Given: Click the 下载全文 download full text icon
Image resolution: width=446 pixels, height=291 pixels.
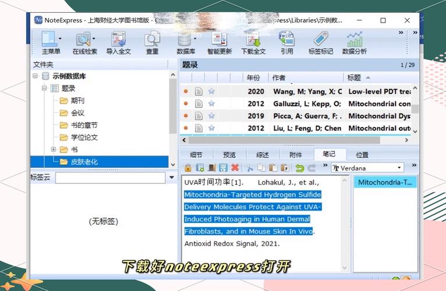Looking at the screenshot, I should (253, 39).
